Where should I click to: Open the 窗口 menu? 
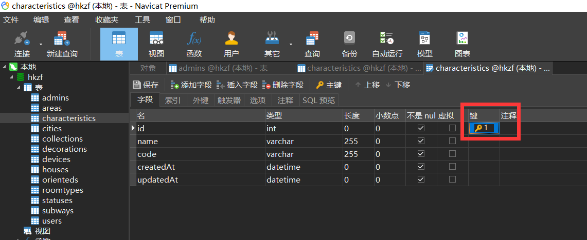point(173,20)
